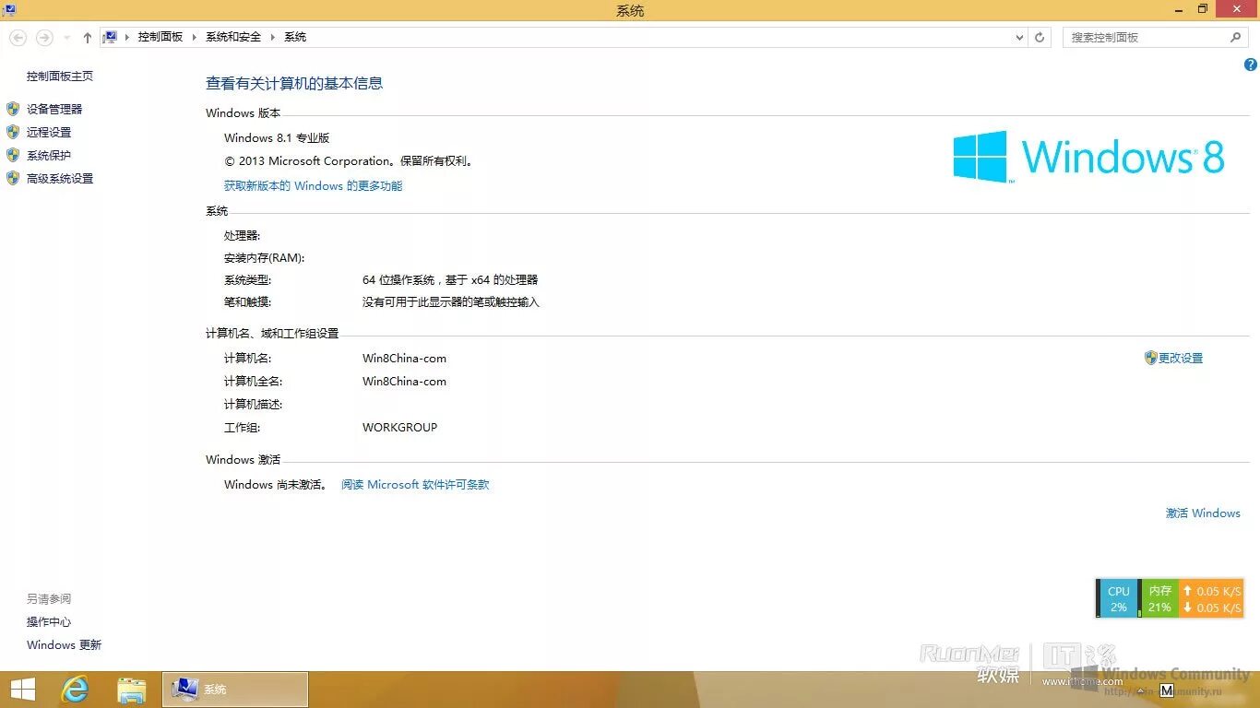Click 更改设置 link
Screen dimensions: 1260x708
pos(1181,359)
